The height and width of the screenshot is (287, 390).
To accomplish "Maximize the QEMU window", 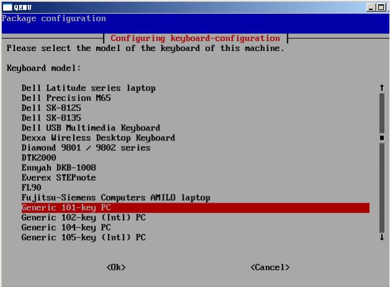I will 381,7.
